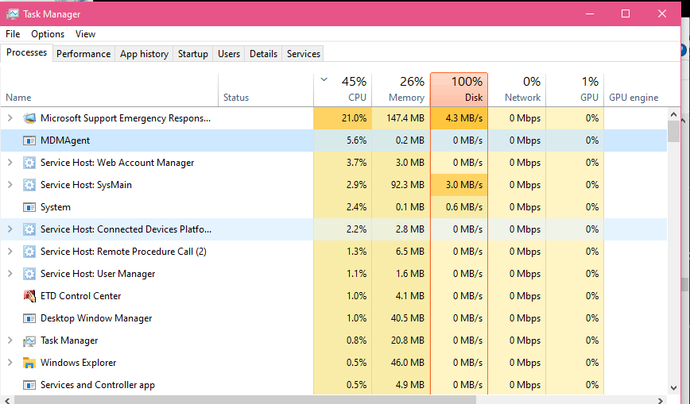
Task: Sort by the Memory column header
Action: pos(401,90)
